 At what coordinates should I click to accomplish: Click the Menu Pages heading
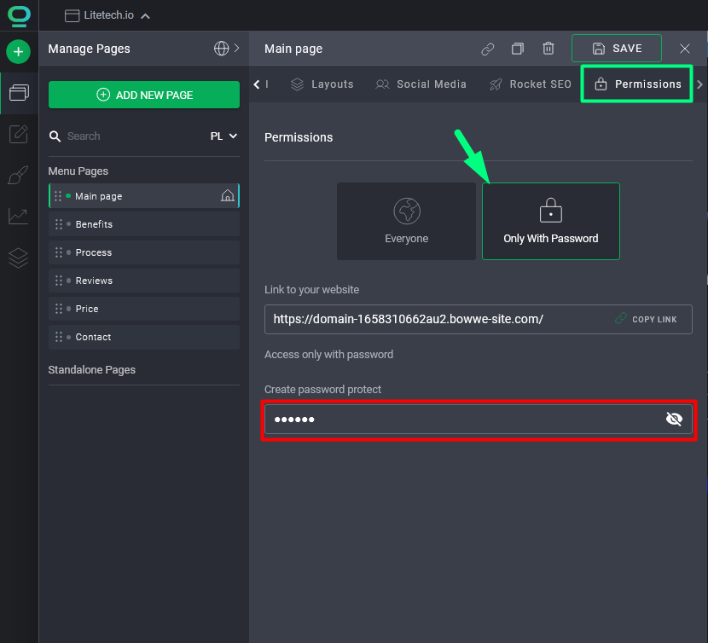[x=78, y=171]
